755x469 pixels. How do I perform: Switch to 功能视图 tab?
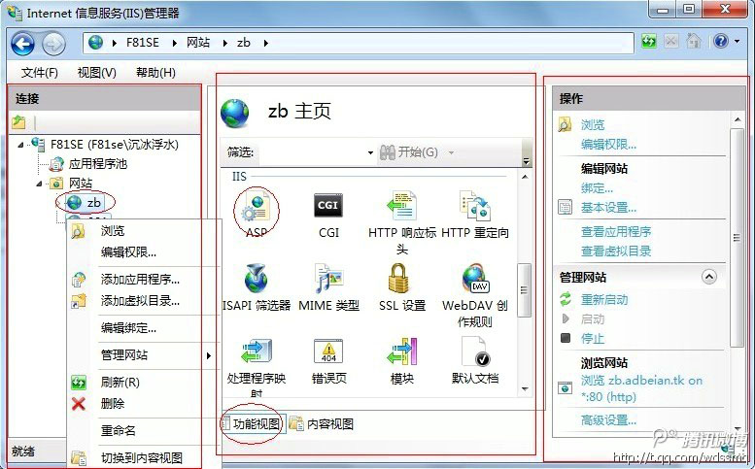pyautogui.click(x=255, y=423)
